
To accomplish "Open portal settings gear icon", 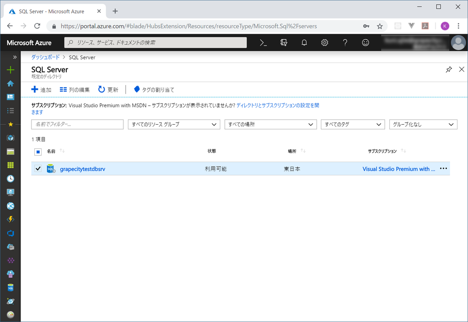I will point(324,42).
